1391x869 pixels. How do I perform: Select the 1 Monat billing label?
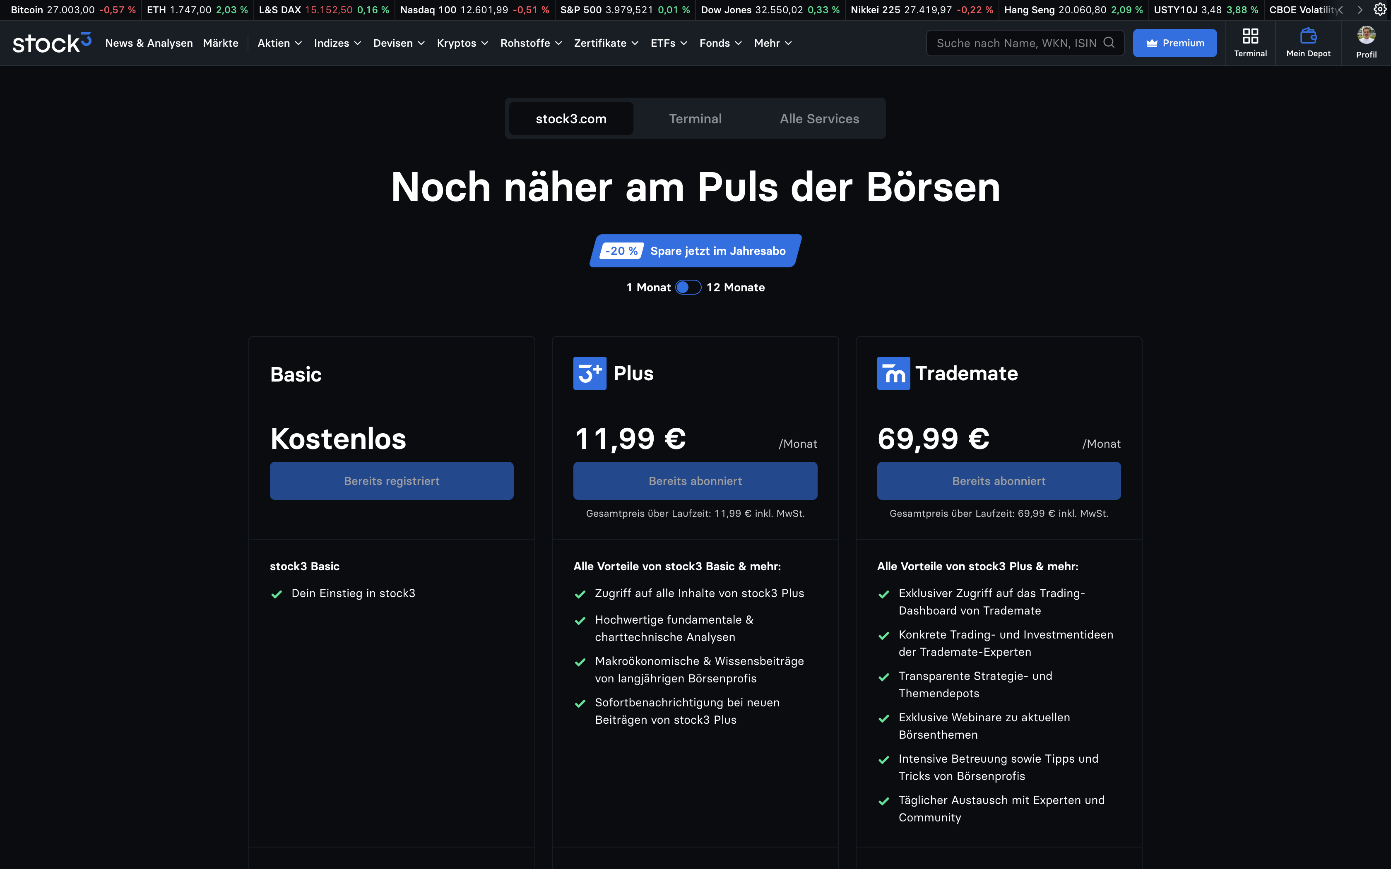[x=648, y=287]
